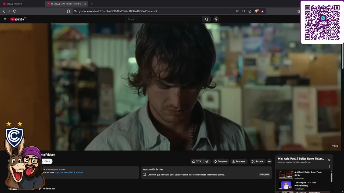Play Tame Impala - Is It True thumbnail
The width and height of the screenshot is (344, 193).
(286, 185)
